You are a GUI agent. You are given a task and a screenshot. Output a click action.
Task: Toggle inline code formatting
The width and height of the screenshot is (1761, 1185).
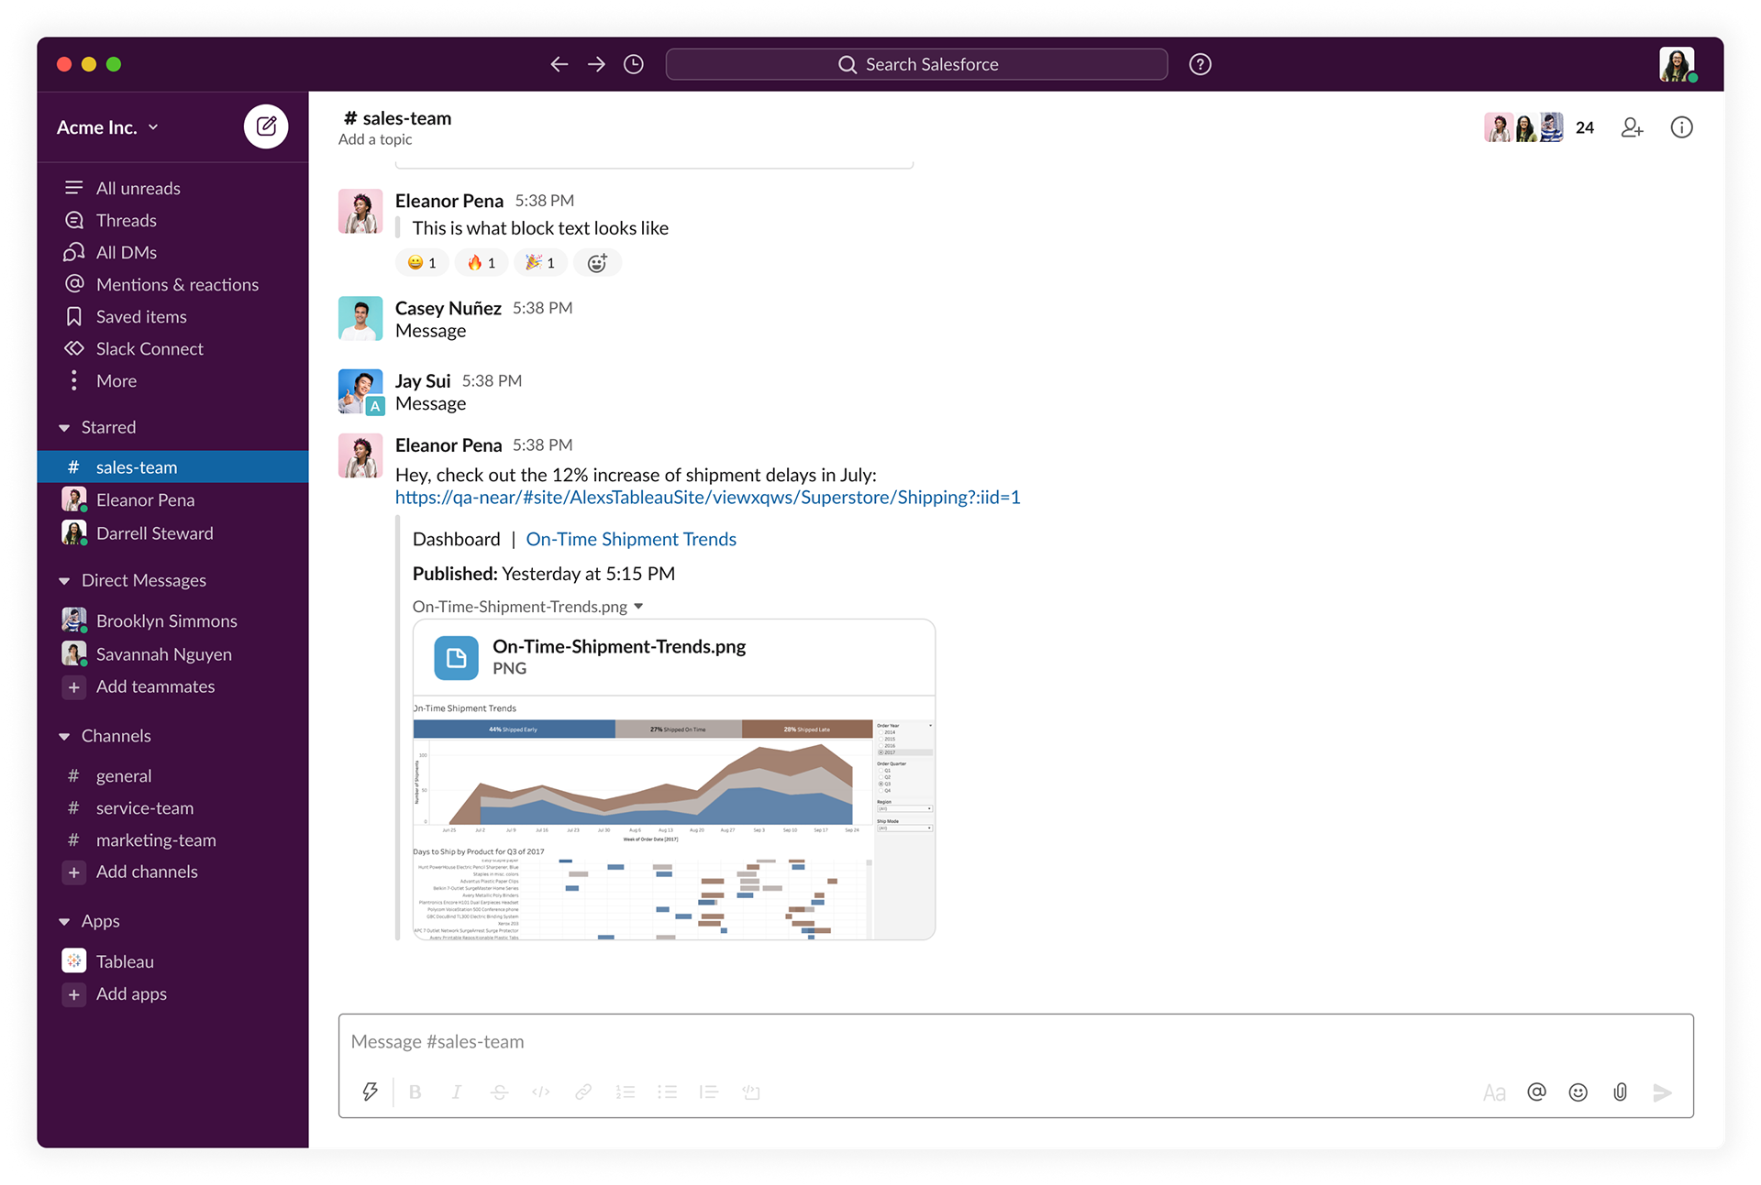click(x=541, y=1092)
